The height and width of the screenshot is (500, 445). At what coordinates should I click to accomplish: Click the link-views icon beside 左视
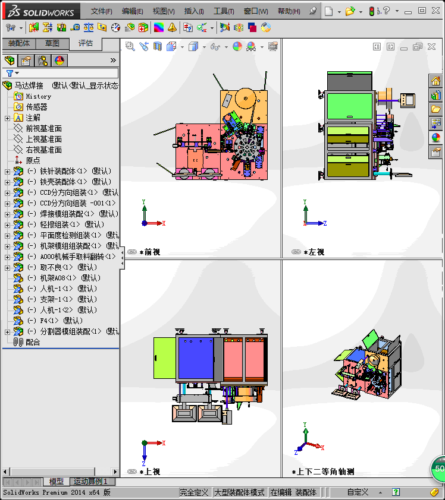pos(296,252)
